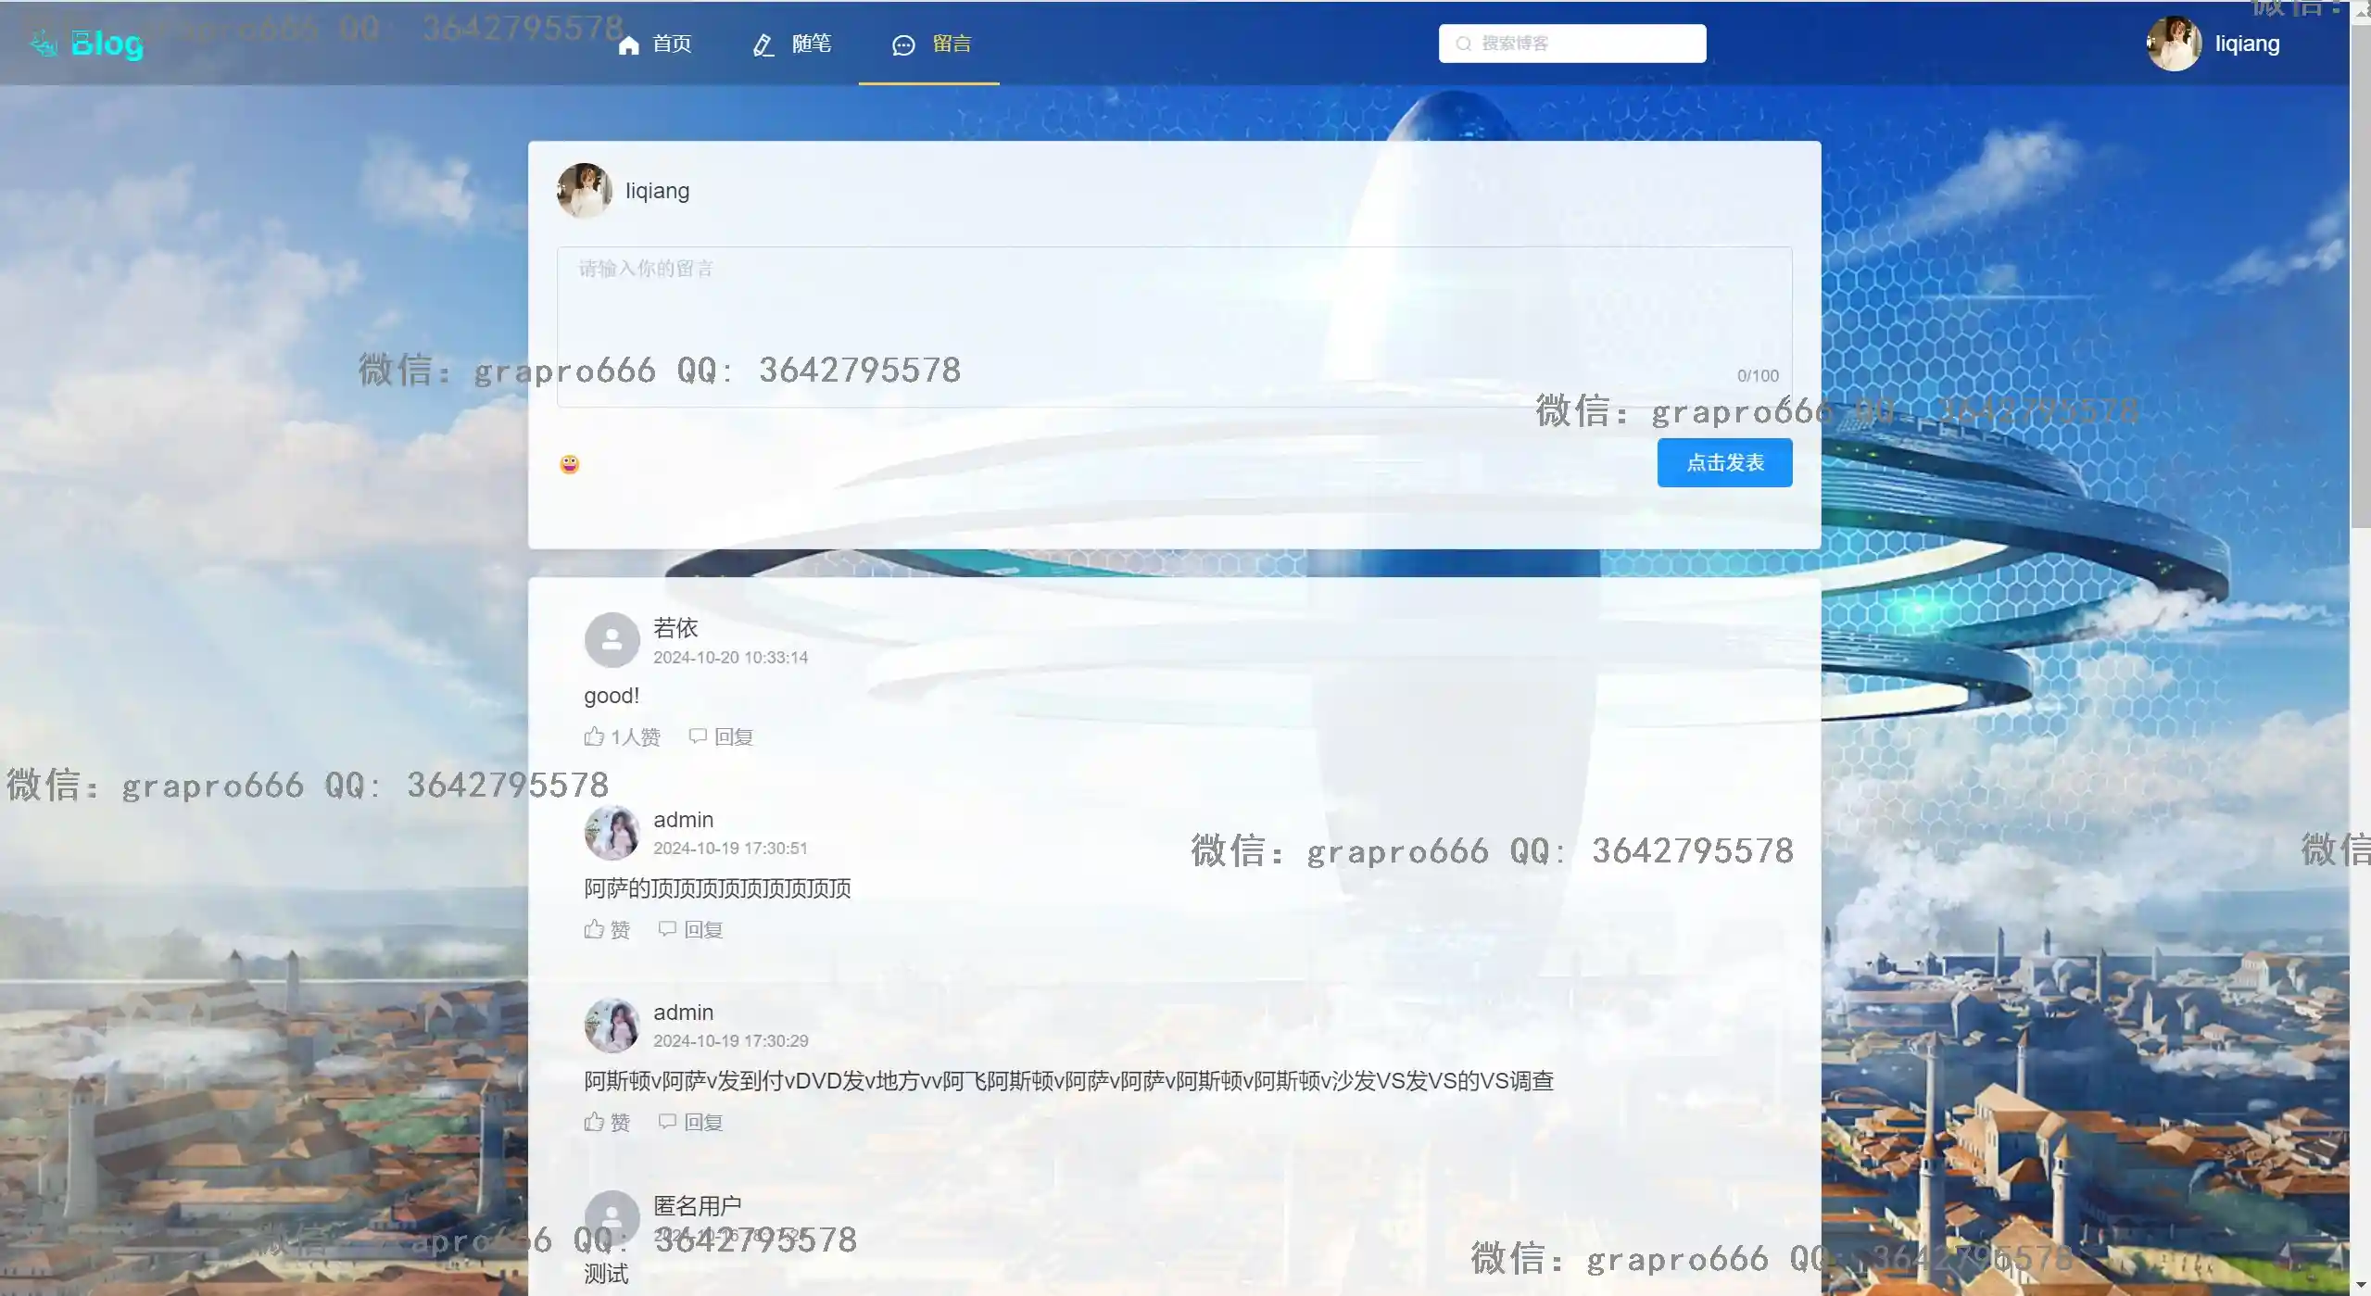The height and width of the screenshot is (1296, 2371).
Task: Click admin's avatar on the 17:30:51 comment
Action: [612, 833]
